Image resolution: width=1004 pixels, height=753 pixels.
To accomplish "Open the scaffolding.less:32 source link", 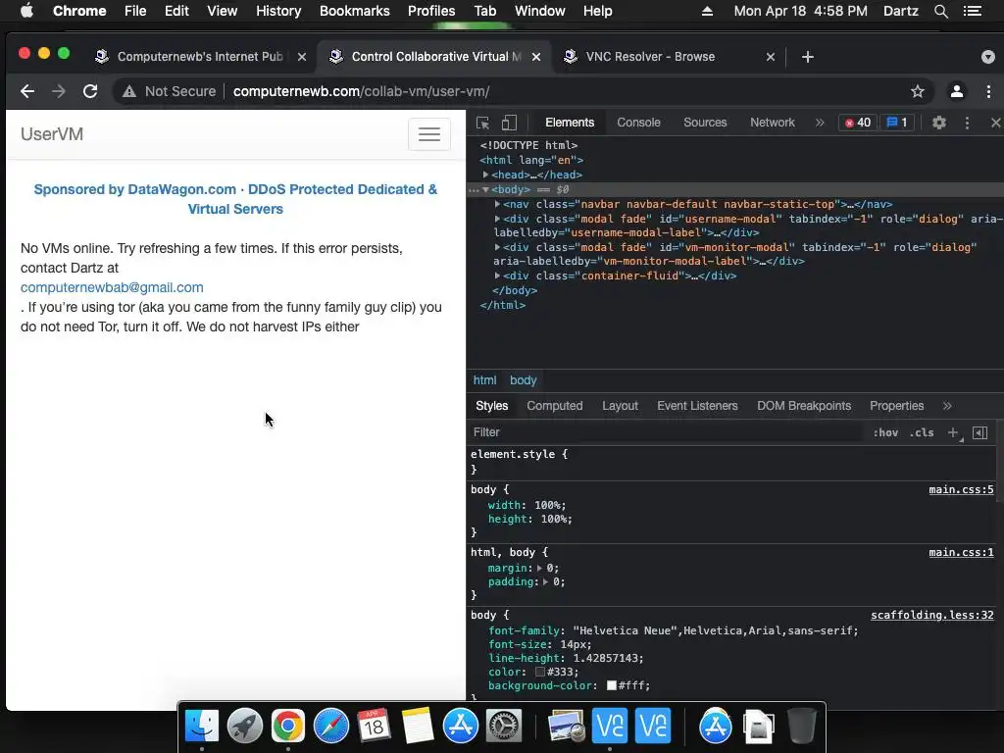I will [x=931, y=616].
